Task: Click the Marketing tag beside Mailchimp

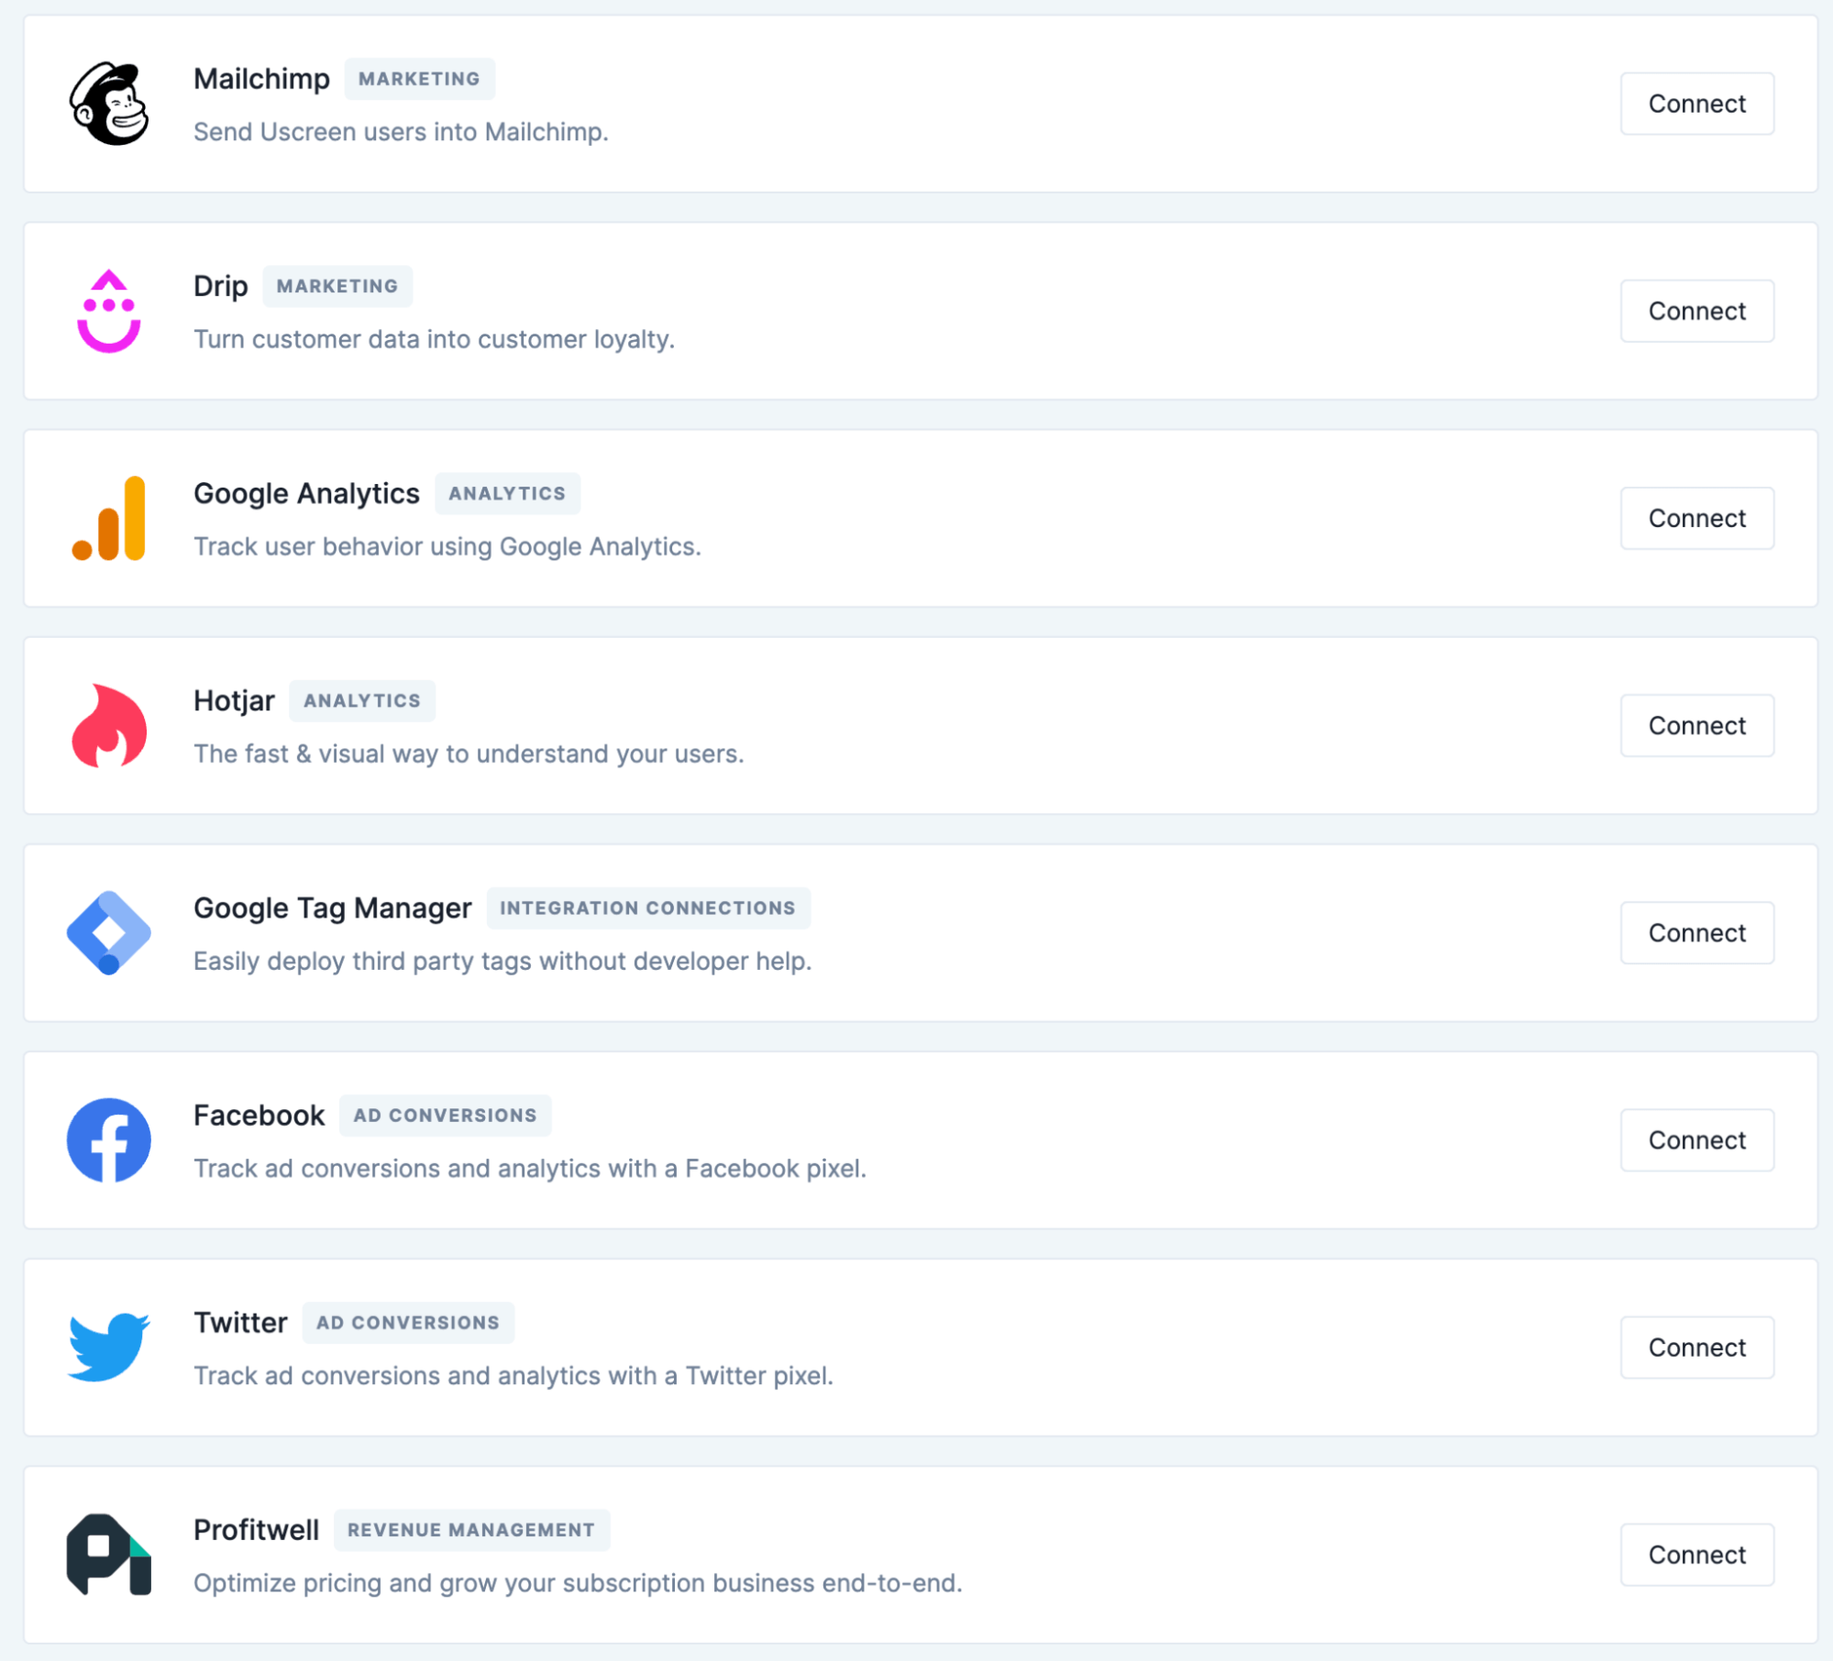Action: pos(419,79)
